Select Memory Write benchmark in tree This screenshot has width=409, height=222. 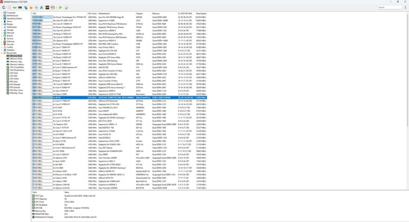click(x=16, y=59)
